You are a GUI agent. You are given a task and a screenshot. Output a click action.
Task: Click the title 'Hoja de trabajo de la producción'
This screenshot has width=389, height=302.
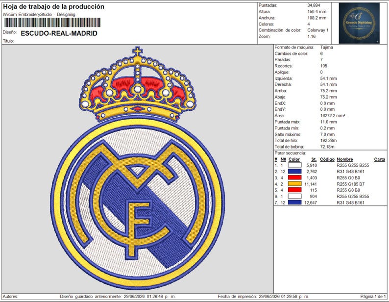click(53, 6)
